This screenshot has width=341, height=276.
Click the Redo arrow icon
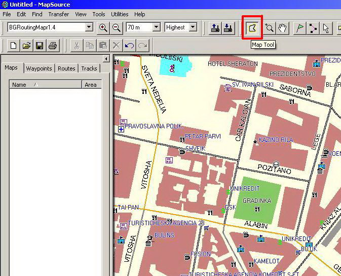click(x=143, y=46)
